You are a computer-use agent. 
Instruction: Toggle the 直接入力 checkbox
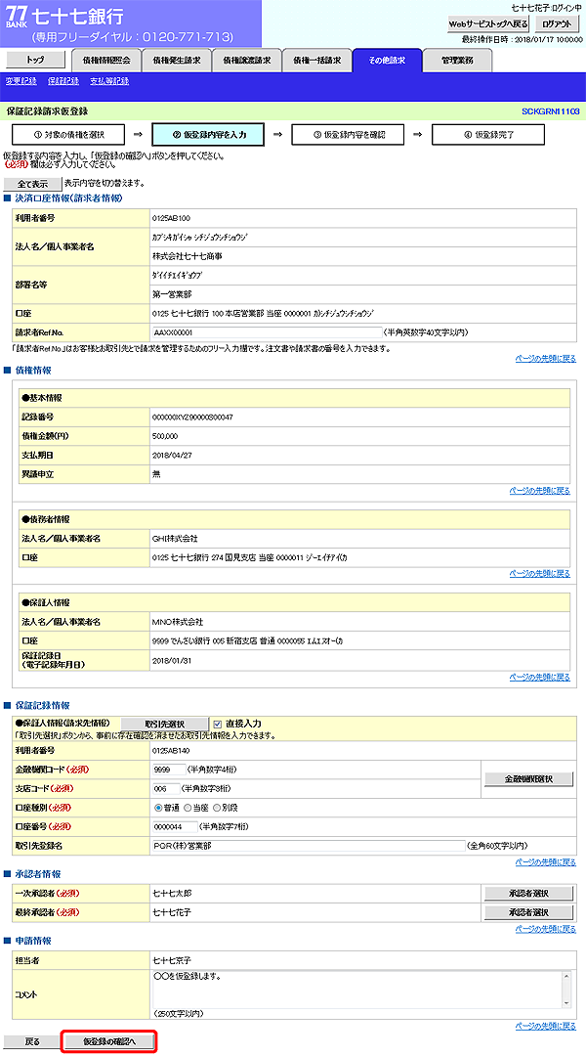[217, 724]
